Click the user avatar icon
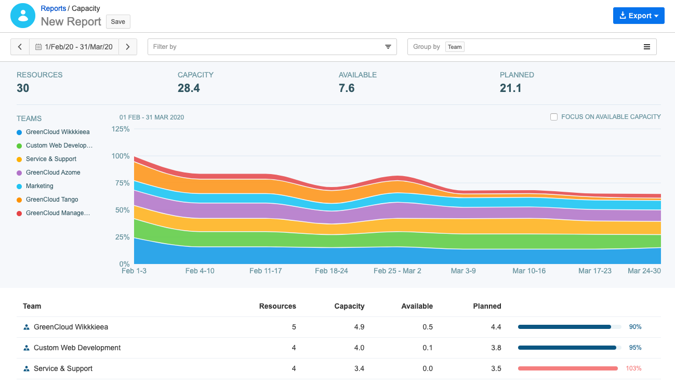Screen dimensions: 675x384 pos(22,16)
